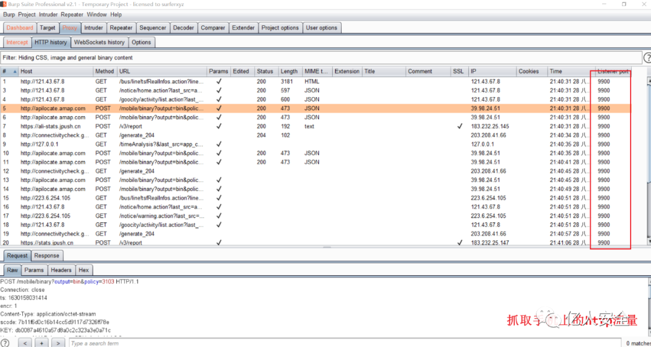Open the Extender tab

244,28
